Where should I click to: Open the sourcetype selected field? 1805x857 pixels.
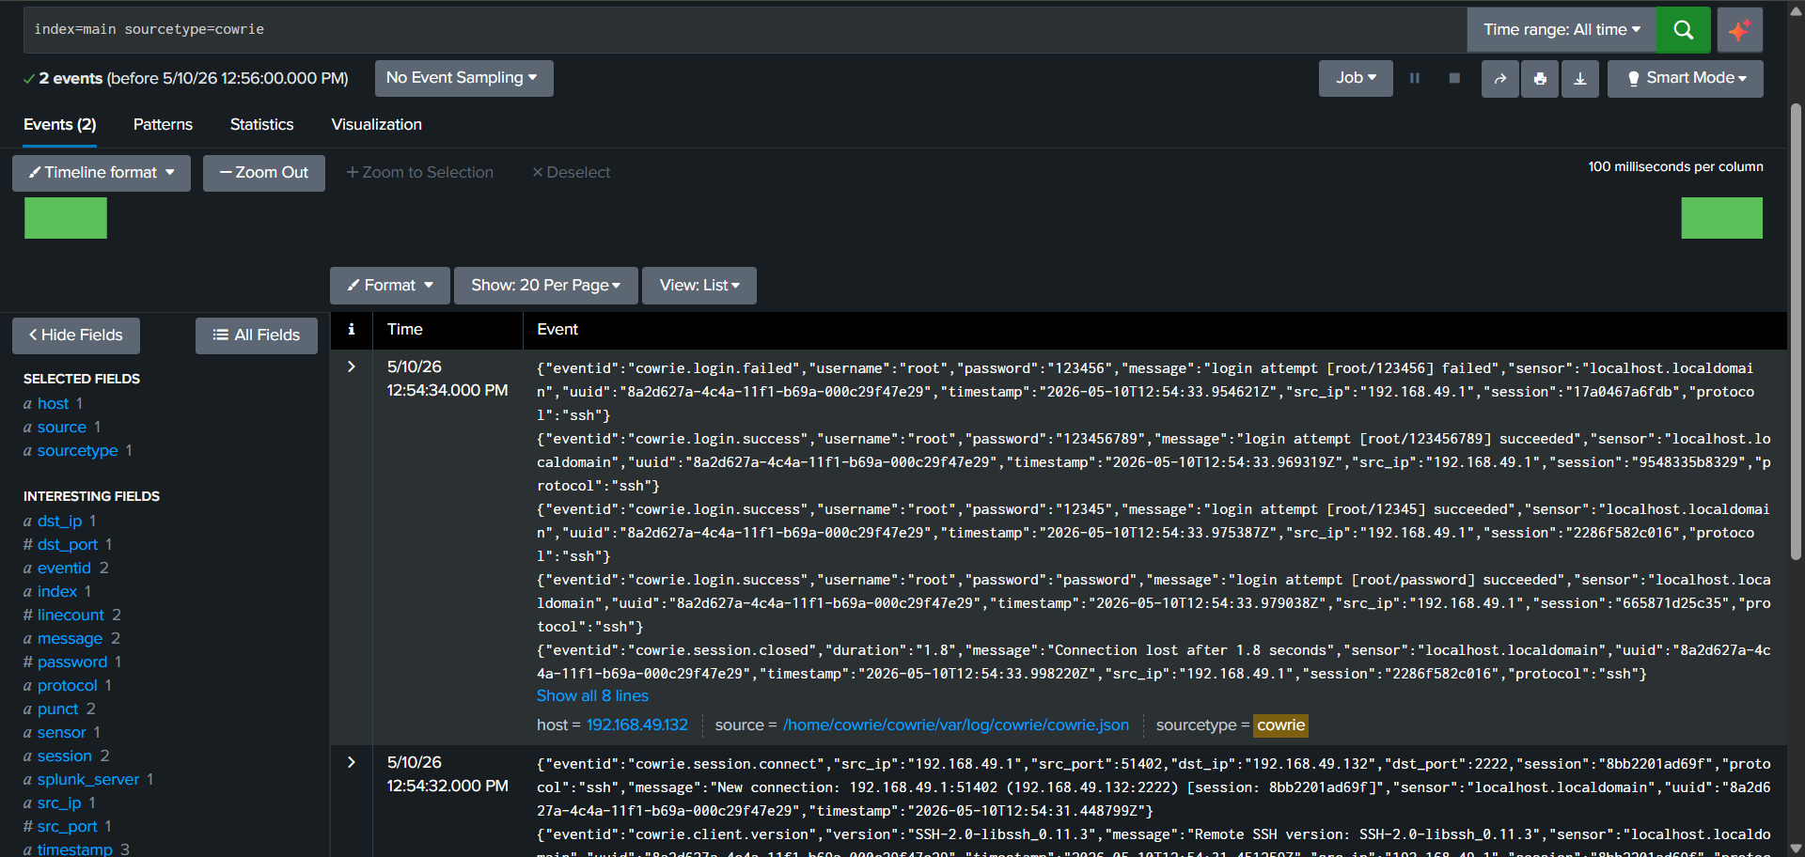coord(78,451)
